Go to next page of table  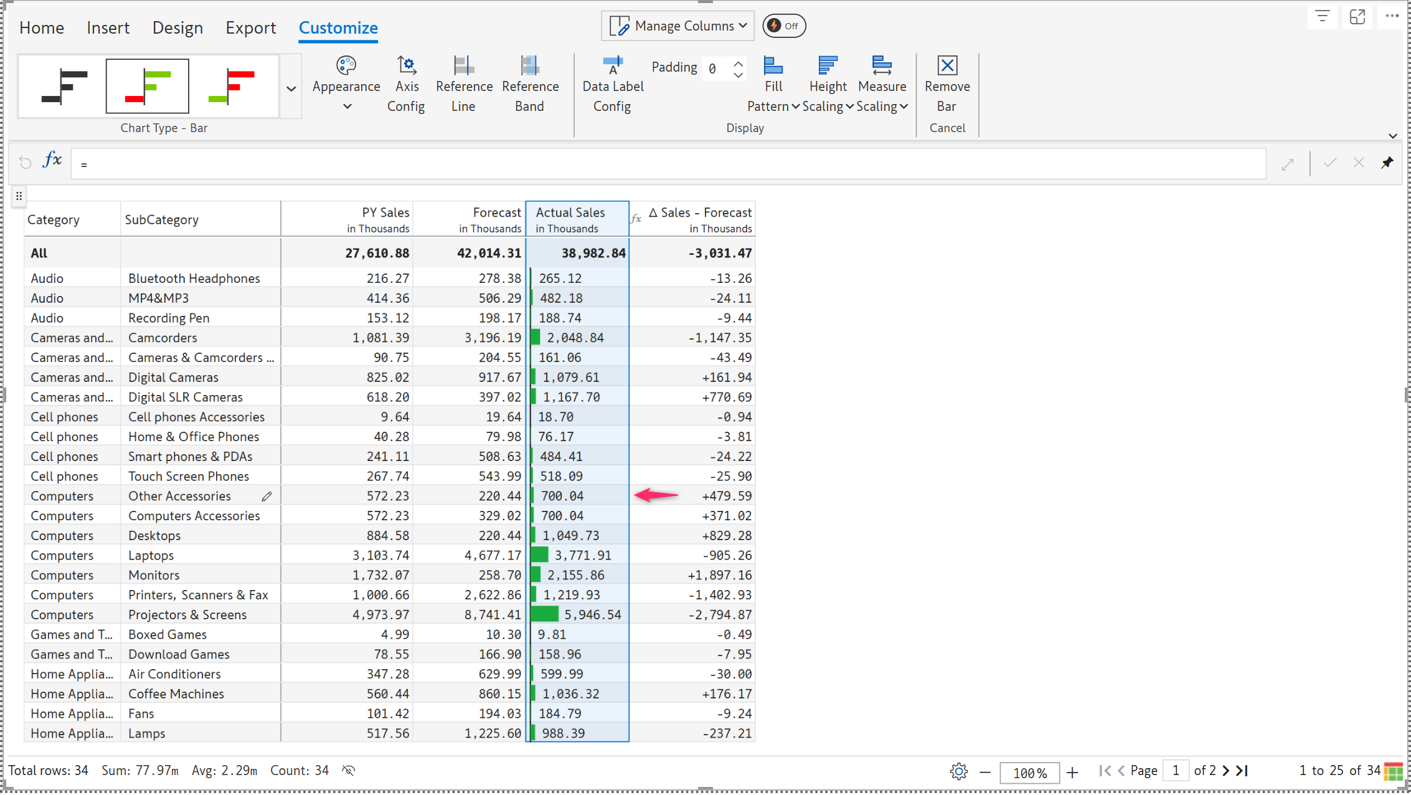click(x=1225, y=771)
